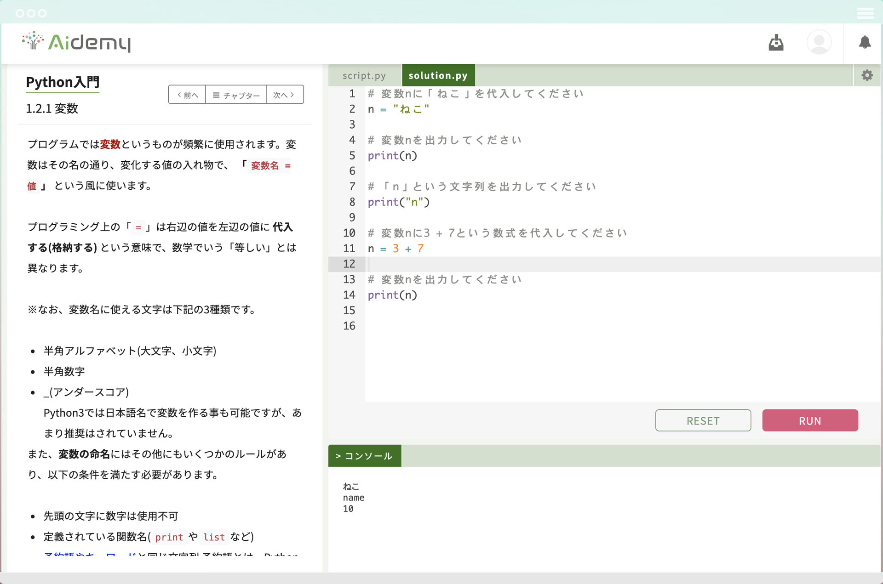Go to previous lesson 前へ
883x584 pixels.
pyautogui.click(x=187, y=95)
